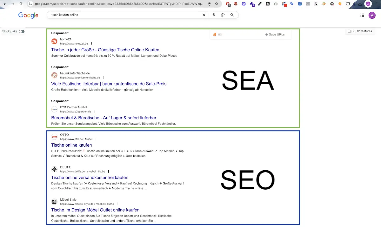Click the https://www.home24.de URL text

(x=74, y=44)
